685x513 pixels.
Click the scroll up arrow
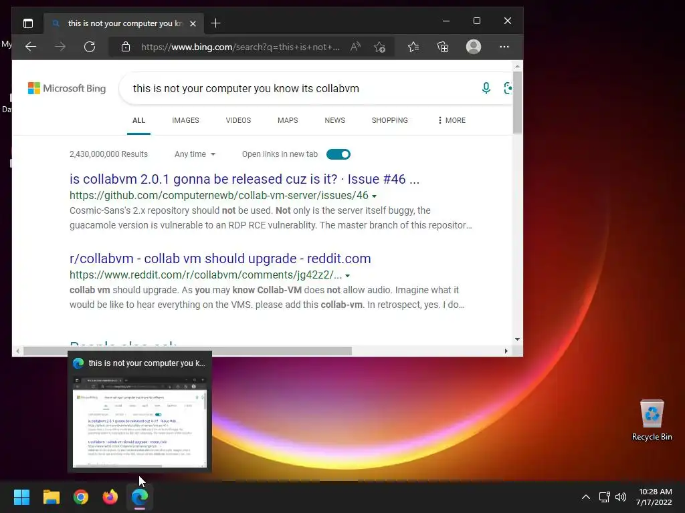click(x=517, y=66)
